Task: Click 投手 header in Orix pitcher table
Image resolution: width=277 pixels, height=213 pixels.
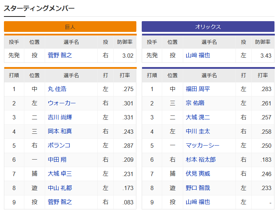Action: (152, 42)
